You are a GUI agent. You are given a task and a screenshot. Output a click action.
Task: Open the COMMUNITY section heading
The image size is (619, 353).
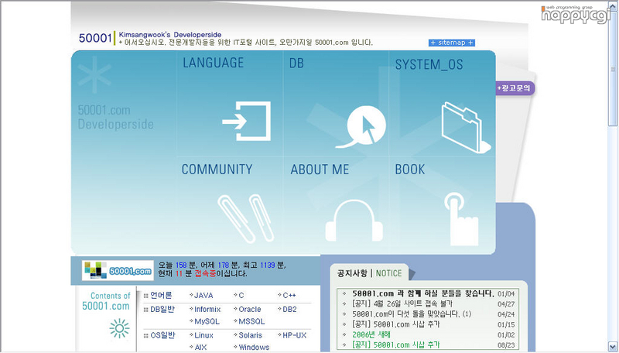(217, 170)
